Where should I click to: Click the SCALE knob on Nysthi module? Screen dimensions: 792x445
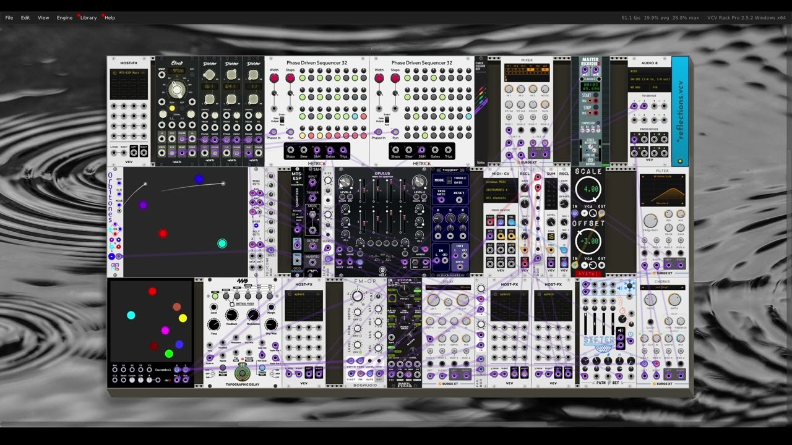587,189
